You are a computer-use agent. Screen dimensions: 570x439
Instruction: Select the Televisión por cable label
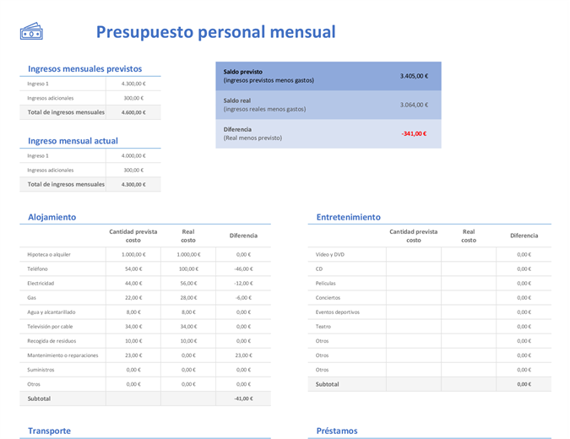point(50,327)
